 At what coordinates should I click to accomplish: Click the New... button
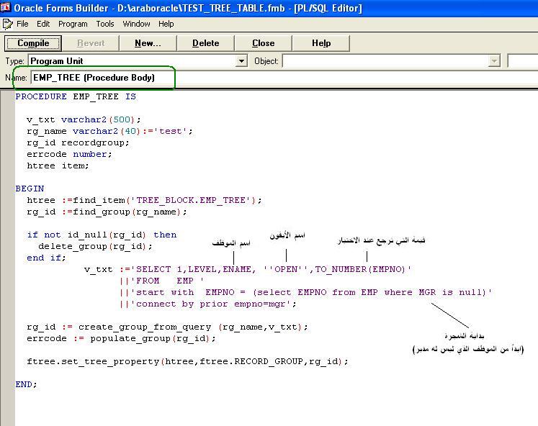click(x=148, y=43)
